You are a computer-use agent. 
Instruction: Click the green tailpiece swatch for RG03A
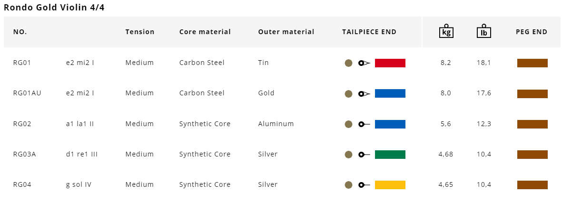click(x=390, y=155)
